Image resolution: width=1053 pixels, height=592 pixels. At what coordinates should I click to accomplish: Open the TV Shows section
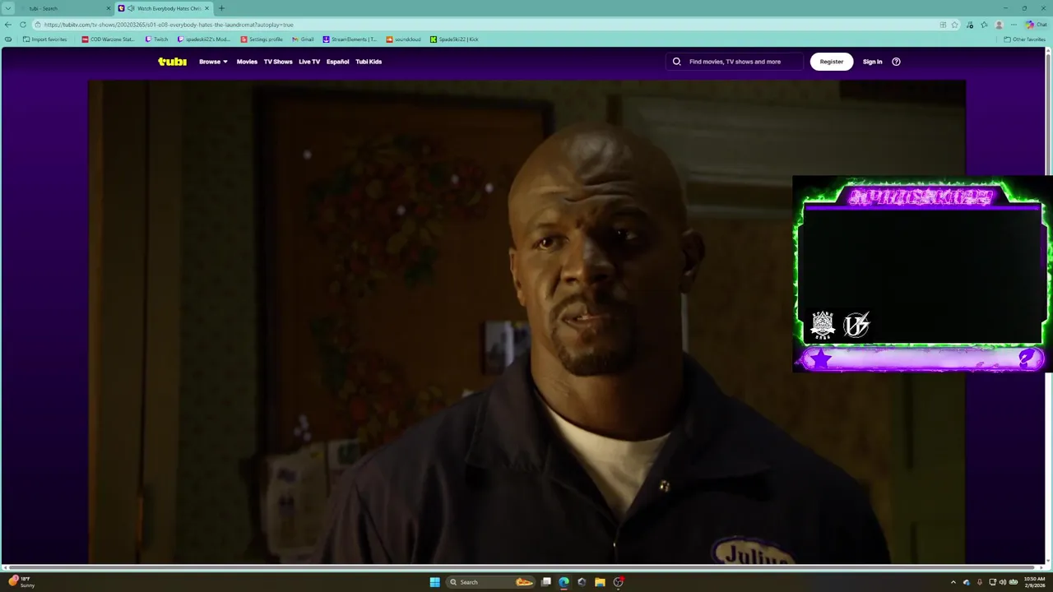[x=278, y=62]
